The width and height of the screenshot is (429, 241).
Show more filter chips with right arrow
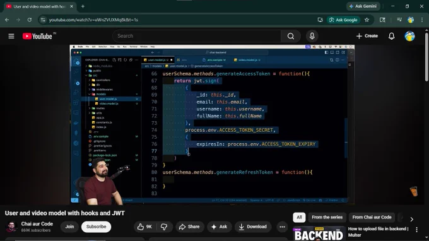[411, 219]
